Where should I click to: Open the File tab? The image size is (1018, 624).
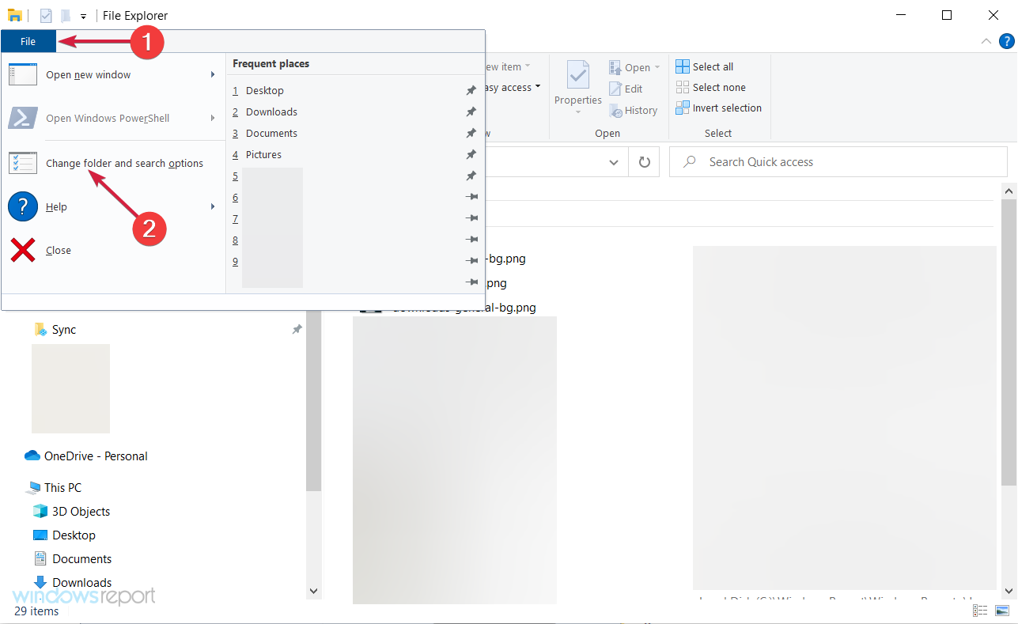click(x=28, y=41)
